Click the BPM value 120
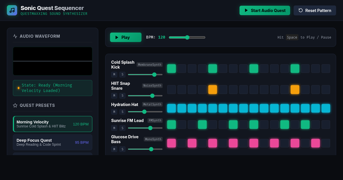This screenshot has width=343, height=180. click(x=161, y=37)
